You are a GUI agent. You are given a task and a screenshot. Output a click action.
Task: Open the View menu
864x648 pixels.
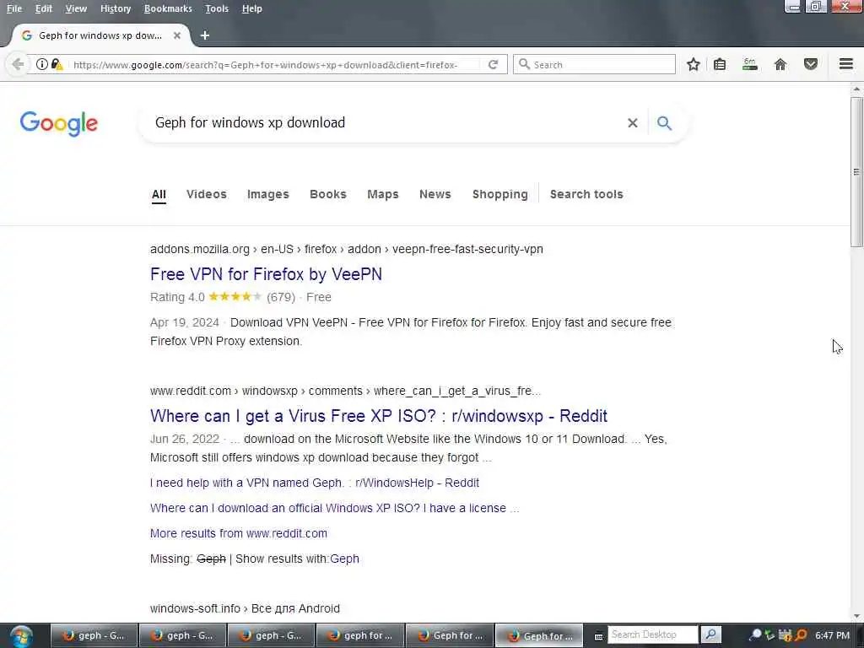[x=76, y=8]
